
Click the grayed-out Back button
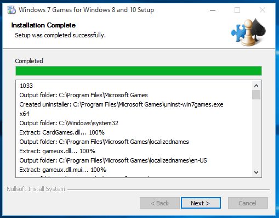point(160,203)
